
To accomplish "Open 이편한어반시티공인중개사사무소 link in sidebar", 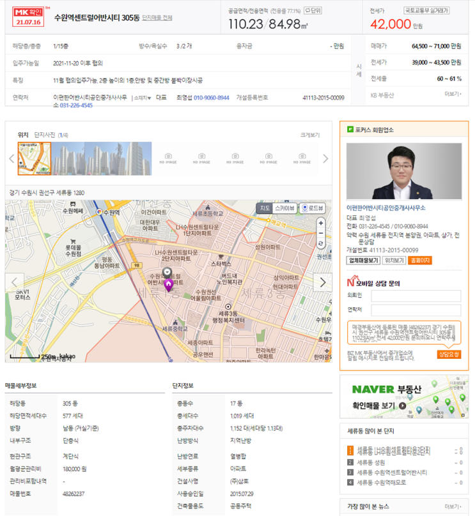I will 385,208.
